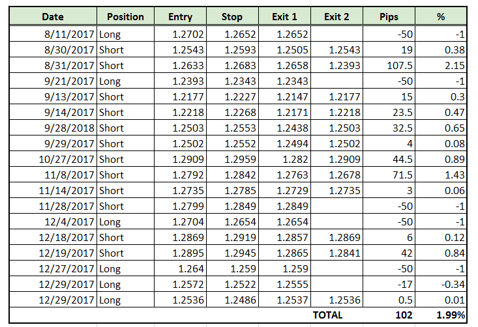The width and height of the screenshot is (478, 327).
Task: Click the total pips value 102
Action: (x=389, y=315)
